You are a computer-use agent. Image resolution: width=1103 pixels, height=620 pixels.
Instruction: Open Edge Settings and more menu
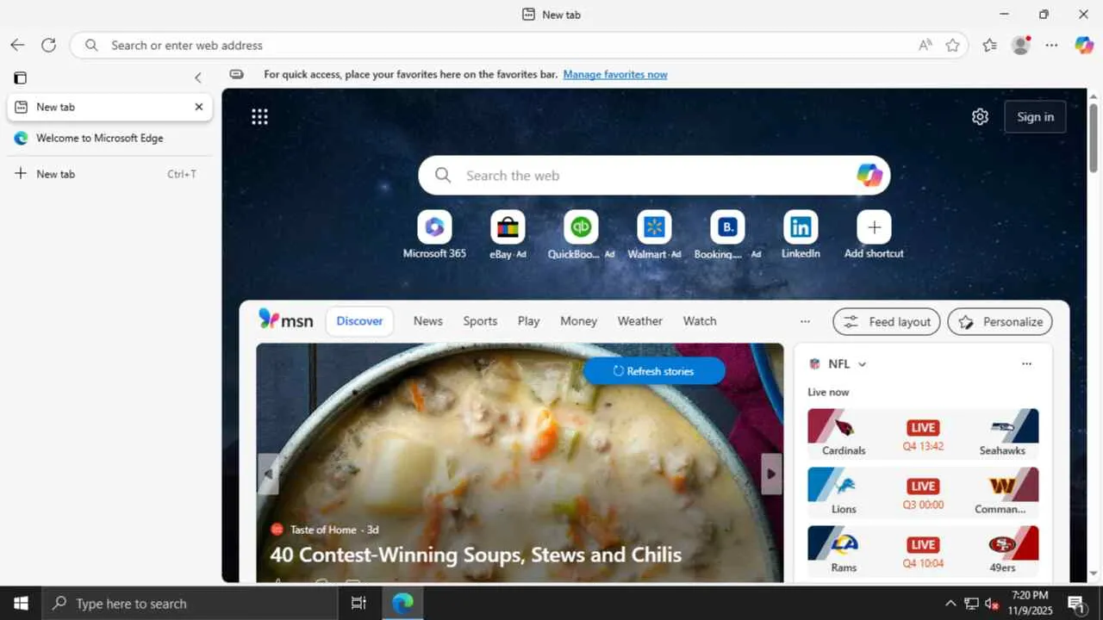click(1051, 45)
